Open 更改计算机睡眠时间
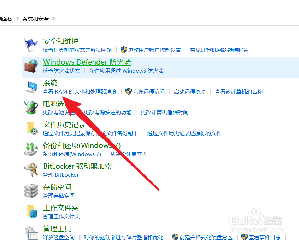The width and height of the screenshot is (299, 240). click(x=164, y=112)
